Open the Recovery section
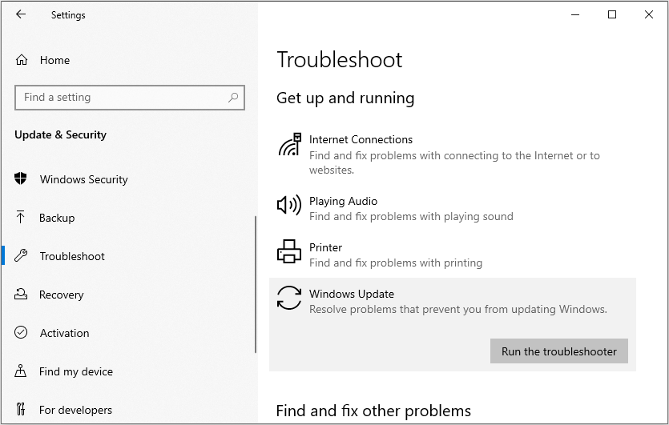 62,295
